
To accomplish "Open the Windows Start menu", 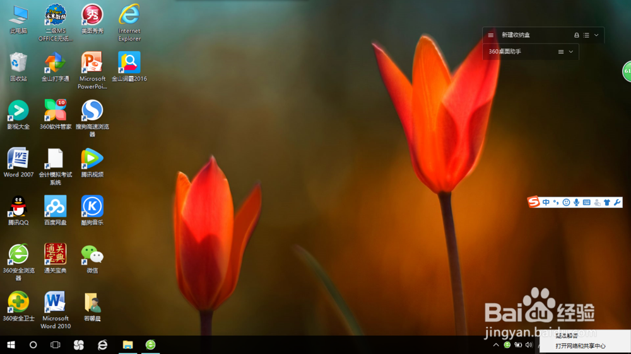I will click(11, 345).
